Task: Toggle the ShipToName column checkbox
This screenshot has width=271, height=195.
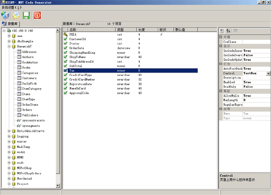Action: [x=66, y=57]
